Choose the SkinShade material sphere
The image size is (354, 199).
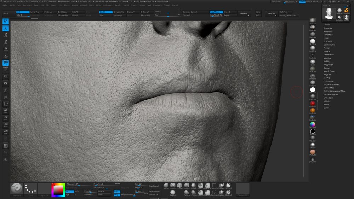coord(313,42)
